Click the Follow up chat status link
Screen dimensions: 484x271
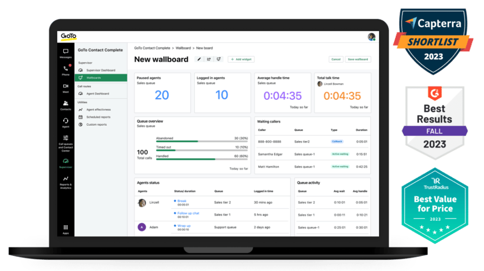tap(188, 213)
